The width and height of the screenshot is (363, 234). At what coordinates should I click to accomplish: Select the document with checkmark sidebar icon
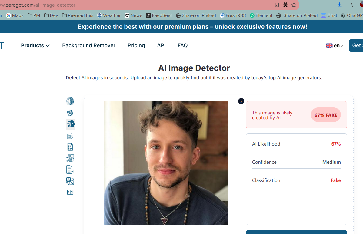70,170
